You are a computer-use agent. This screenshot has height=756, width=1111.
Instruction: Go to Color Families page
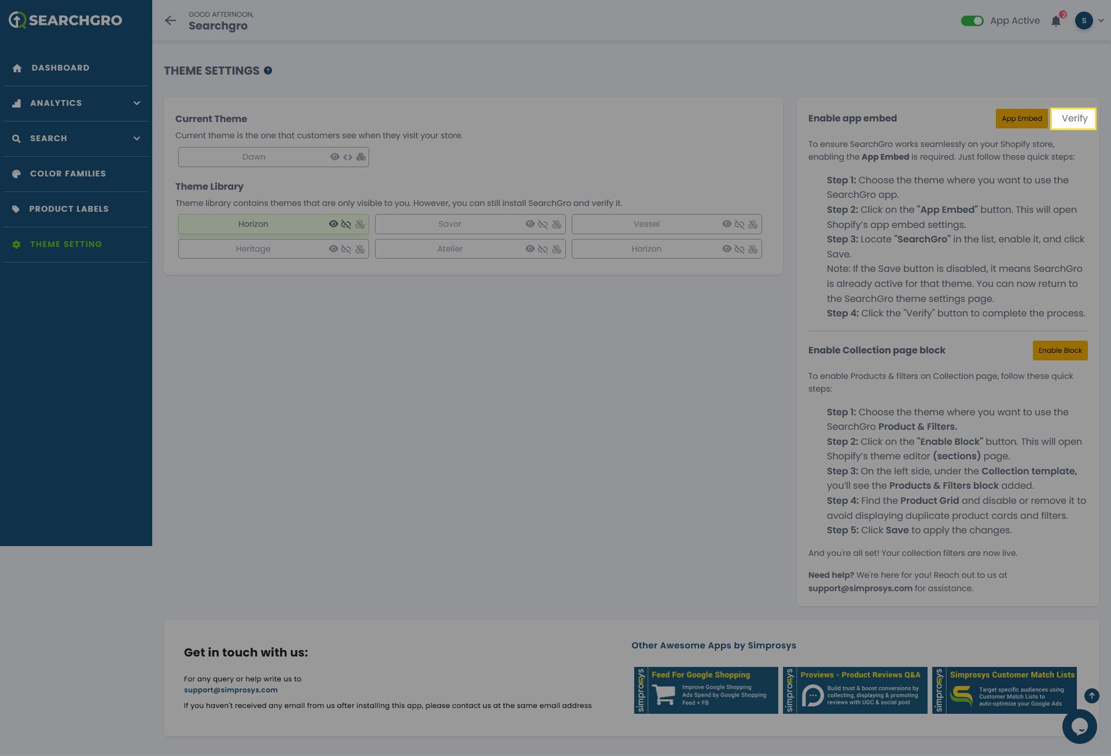point(68,174)
